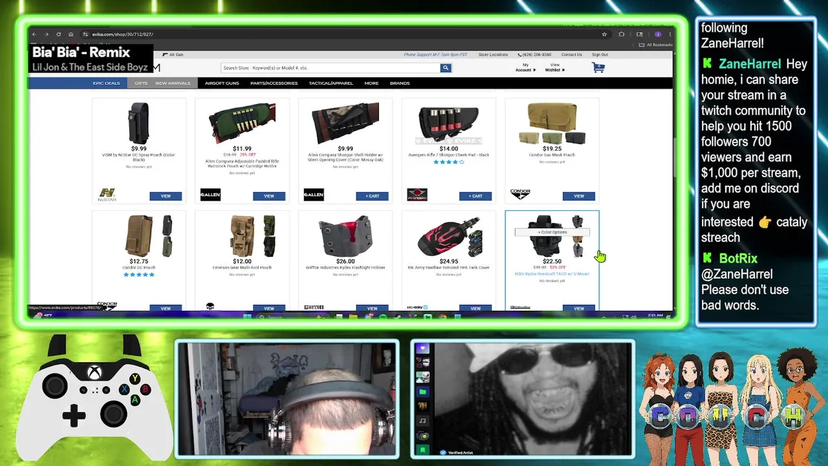This screenshot has height=466, width=828.
Task: Expand the View Wishlist dropdown
Action: [555, 67]
